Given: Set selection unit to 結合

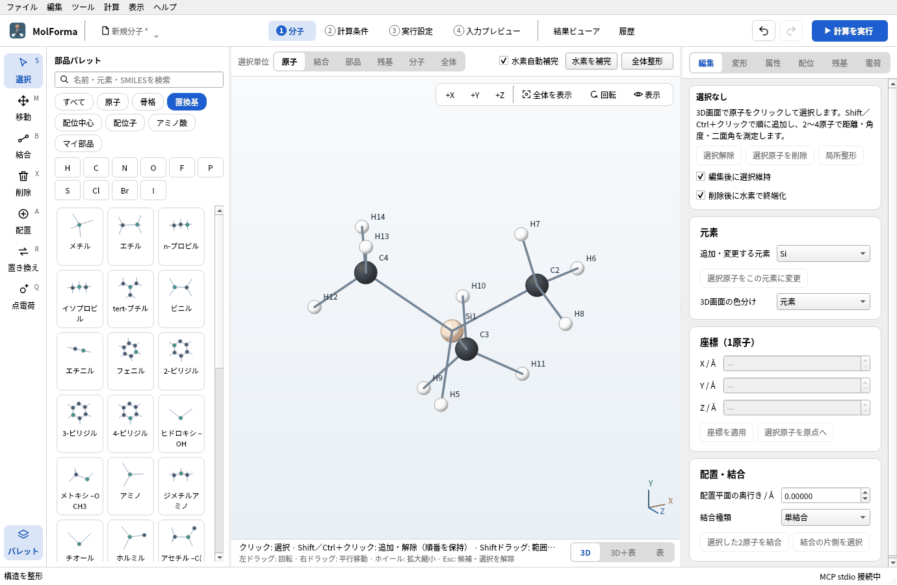Looking at the screenshot, I should click(321, 62).
